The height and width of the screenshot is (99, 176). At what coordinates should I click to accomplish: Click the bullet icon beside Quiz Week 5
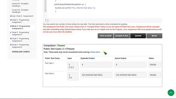11,16
